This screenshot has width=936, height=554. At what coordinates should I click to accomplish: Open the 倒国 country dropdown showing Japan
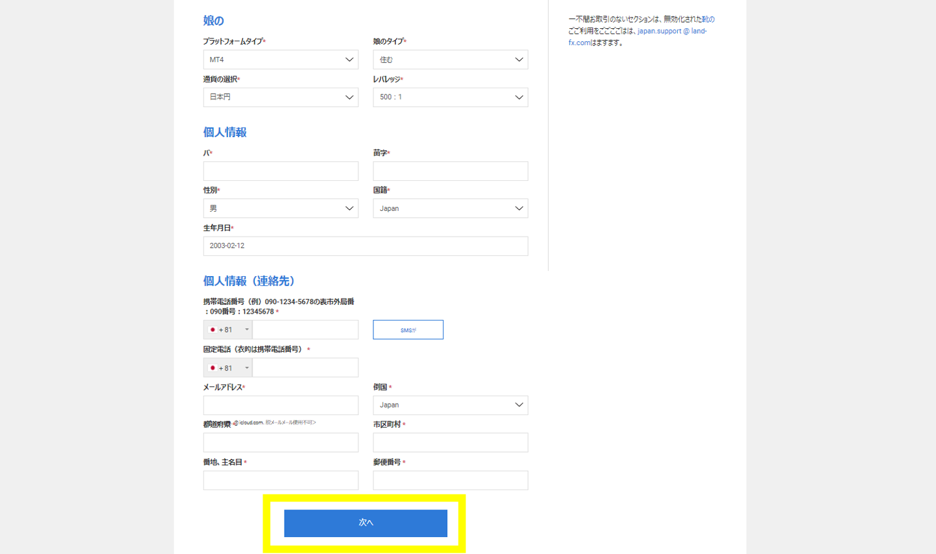450,405
